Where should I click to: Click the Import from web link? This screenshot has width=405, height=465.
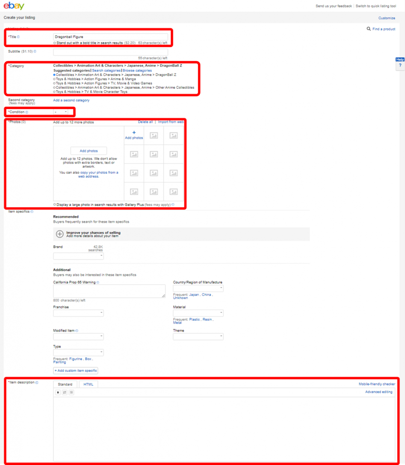click(171, 122)
